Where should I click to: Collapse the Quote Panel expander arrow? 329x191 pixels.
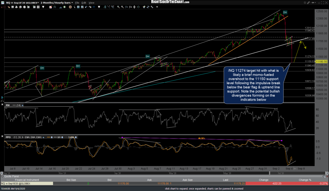coord(2,177)
